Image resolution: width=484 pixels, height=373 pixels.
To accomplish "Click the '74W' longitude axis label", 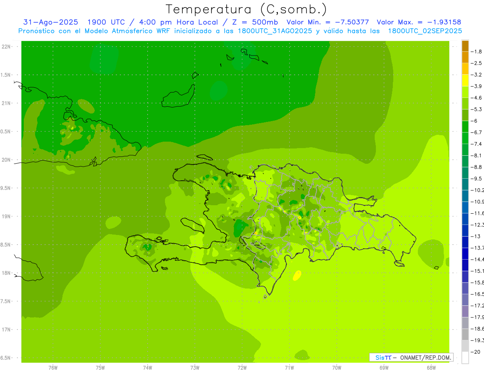I will click(148, 368).
